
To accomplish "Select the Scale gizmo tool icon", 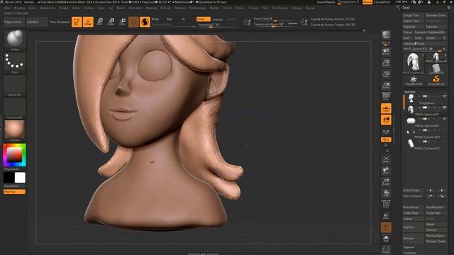I will pyautogui.click(x=111, y=22).
